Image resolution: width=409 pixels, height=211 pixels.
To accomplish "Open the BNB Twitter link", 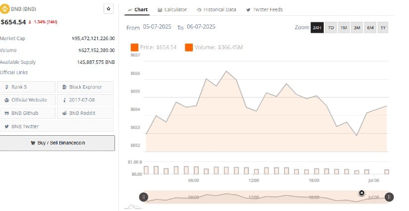I will pyautogui.click(x=57, y=126).
